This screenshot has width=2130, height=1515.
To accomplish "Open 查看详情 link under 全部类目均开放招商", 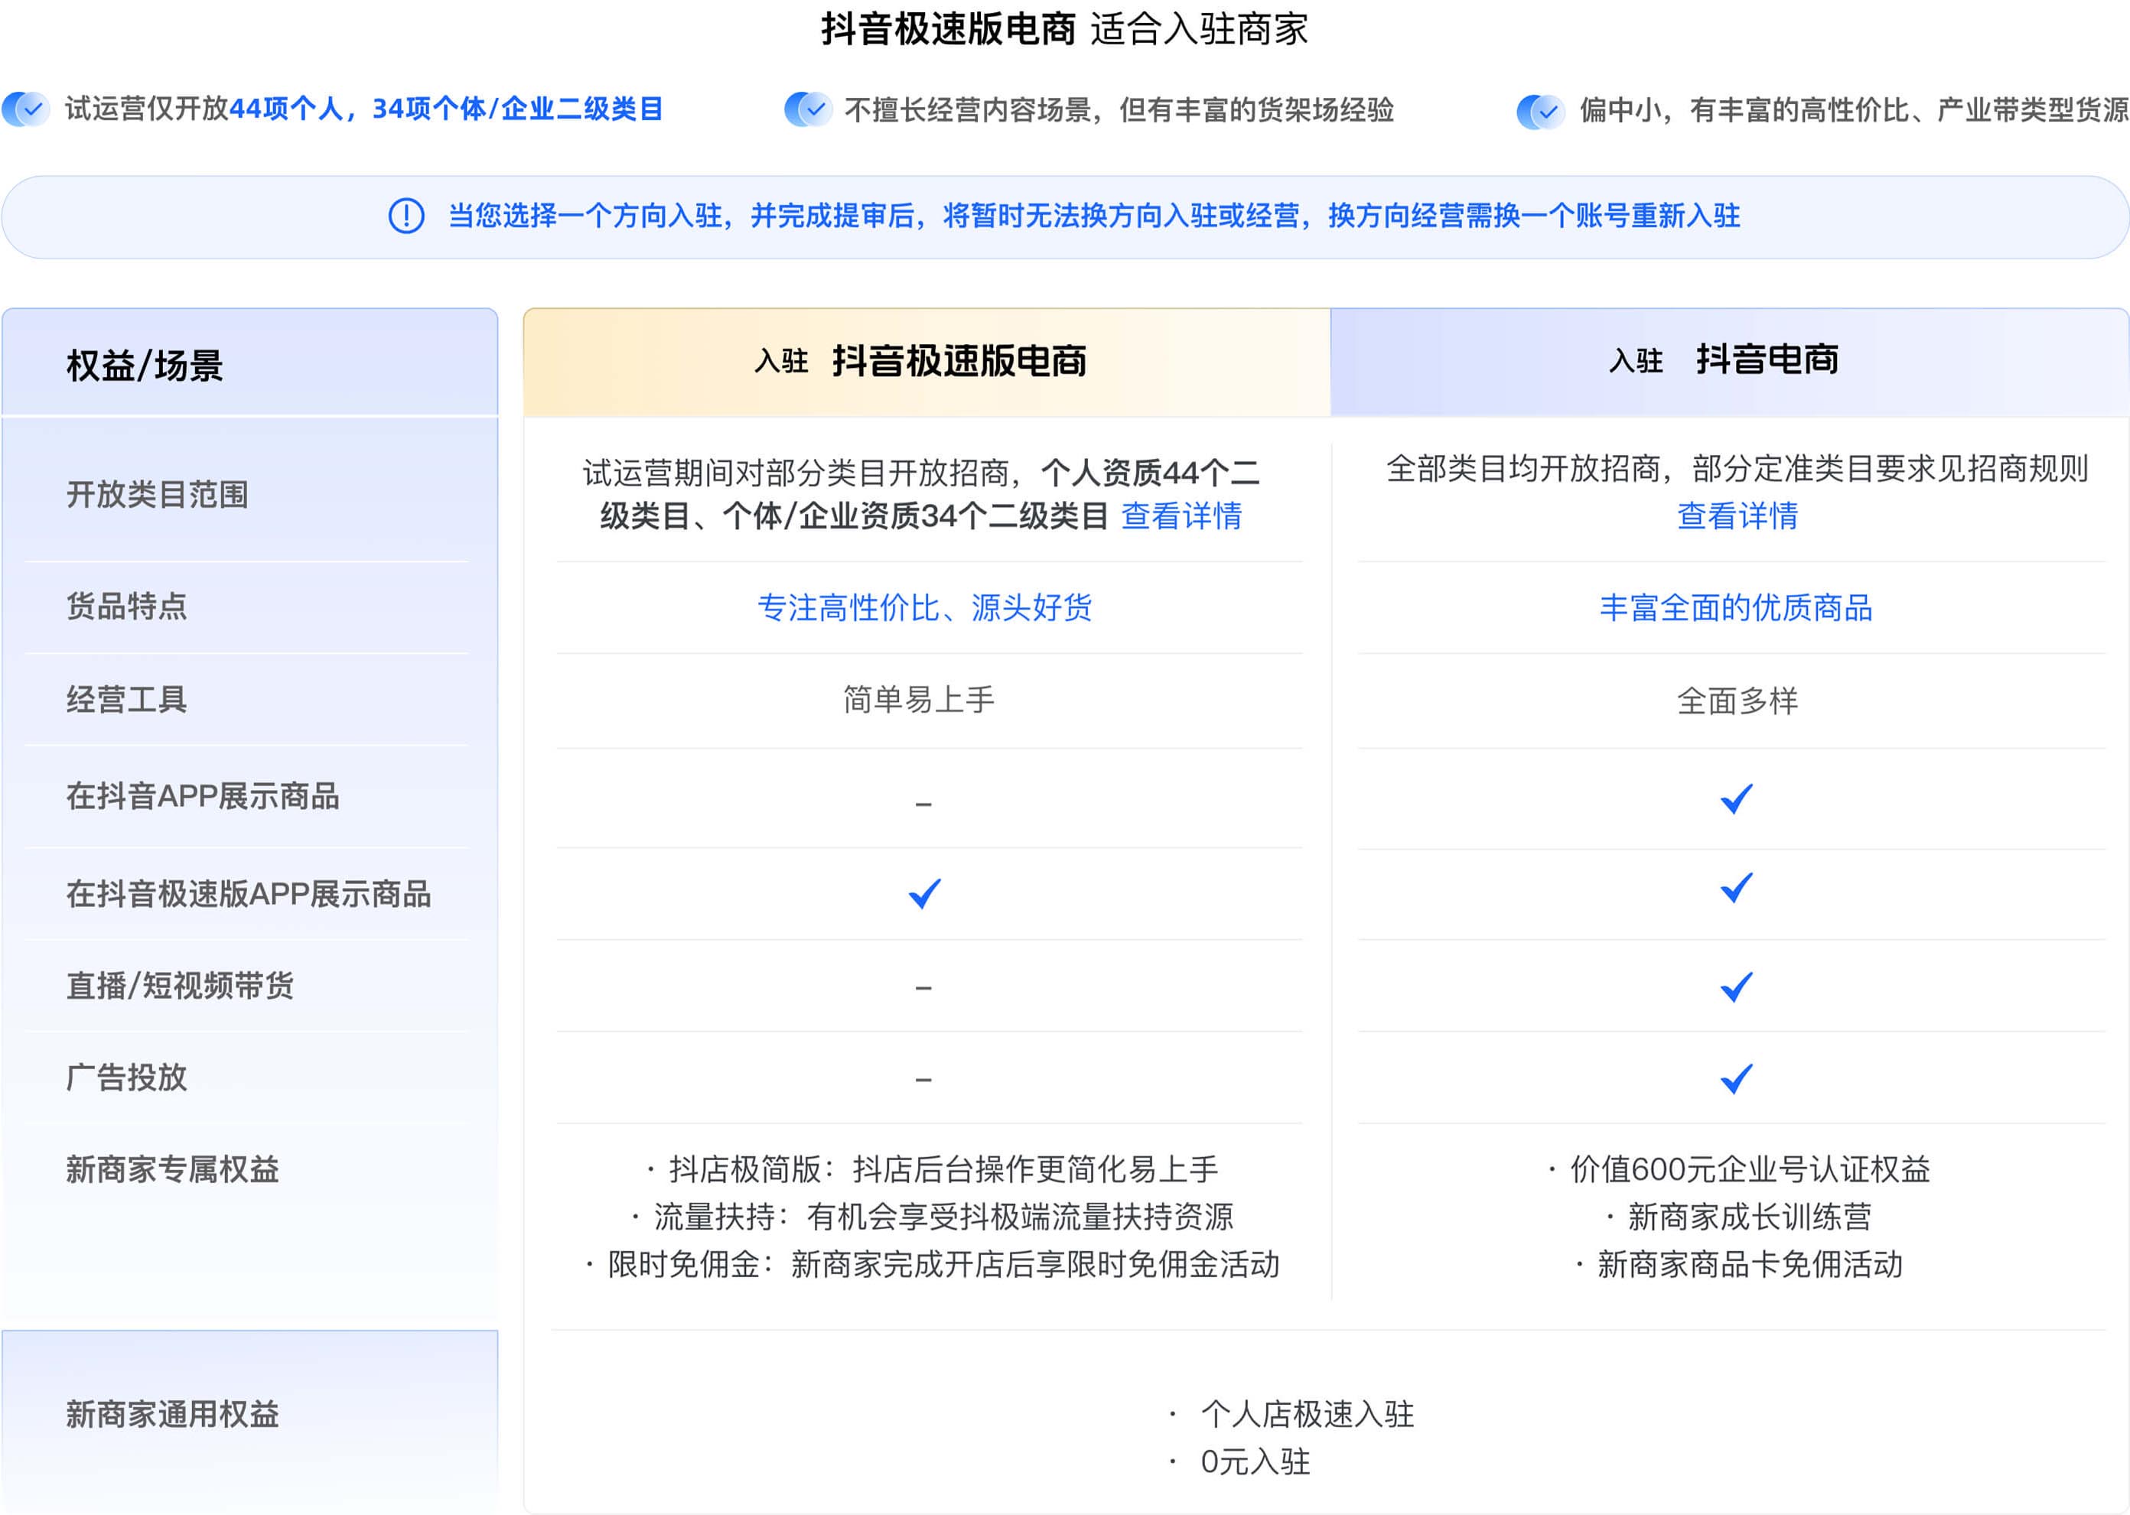I will (1737, 516).
